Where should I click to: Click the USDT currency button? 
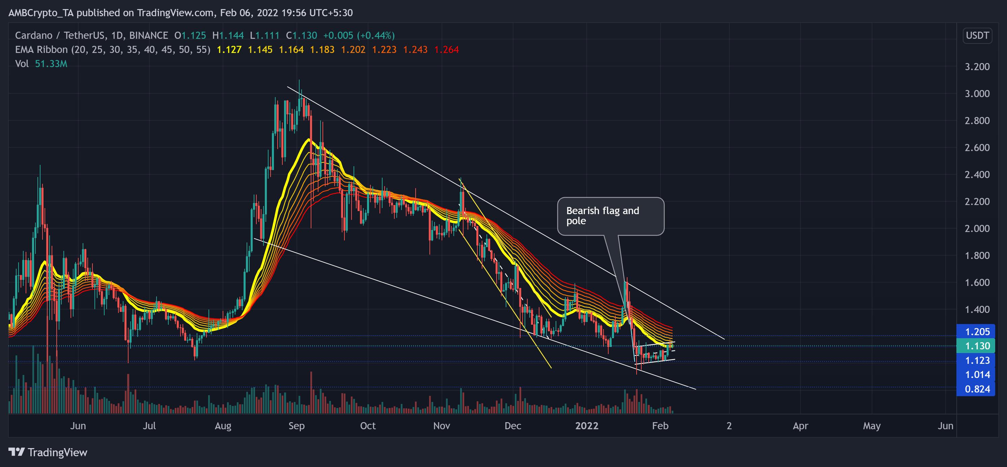pos(977,35)
